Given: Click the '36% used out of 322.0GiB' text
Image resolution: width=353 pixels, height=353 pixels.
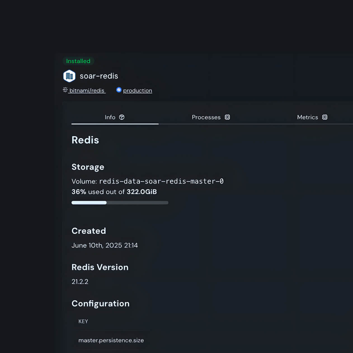Looking at the screenshot, I should tap(114, 192).
